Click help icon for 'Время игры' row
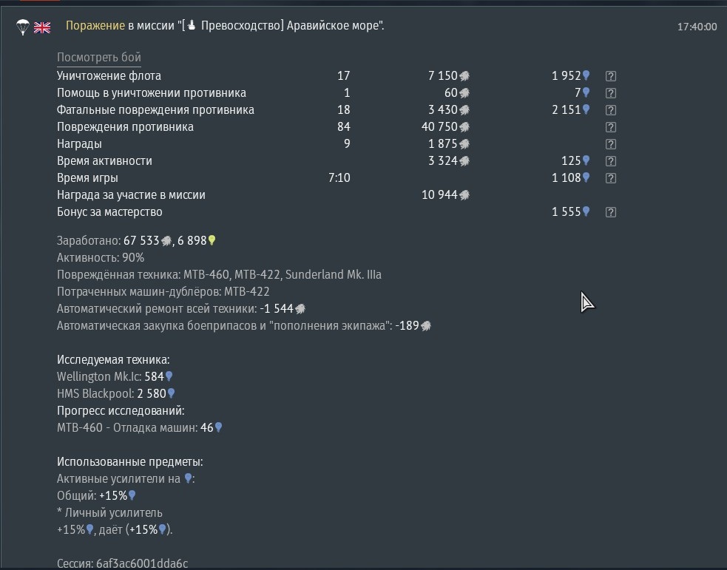Image resolution: width=727 pixels, height=570 pixels. click(x=611, y=178)
